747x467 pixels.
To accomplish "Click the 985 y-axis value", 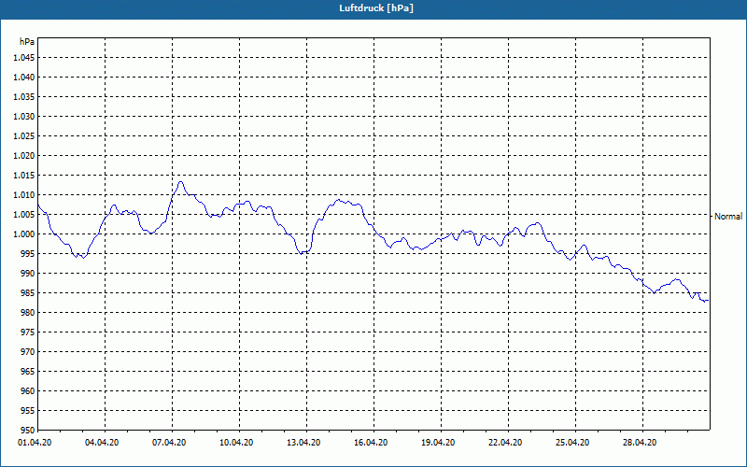I will pos(28,293).
